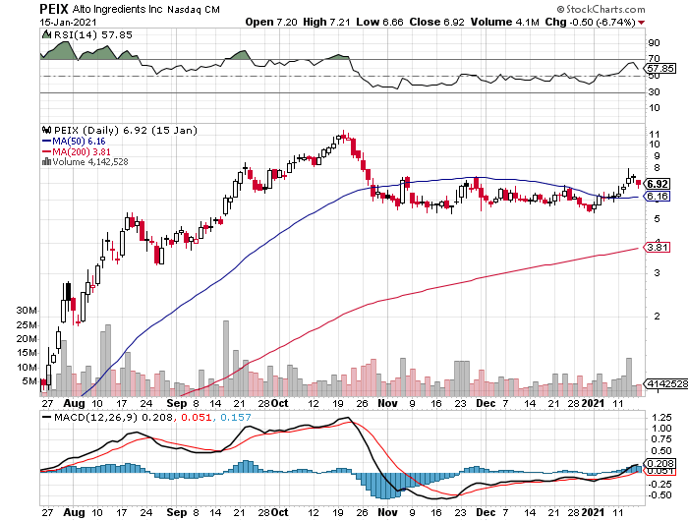The width and height of the screenshot is (688, 521).
Task: Select the 6.16 MA(50) value tag
Action: point(659,197)
